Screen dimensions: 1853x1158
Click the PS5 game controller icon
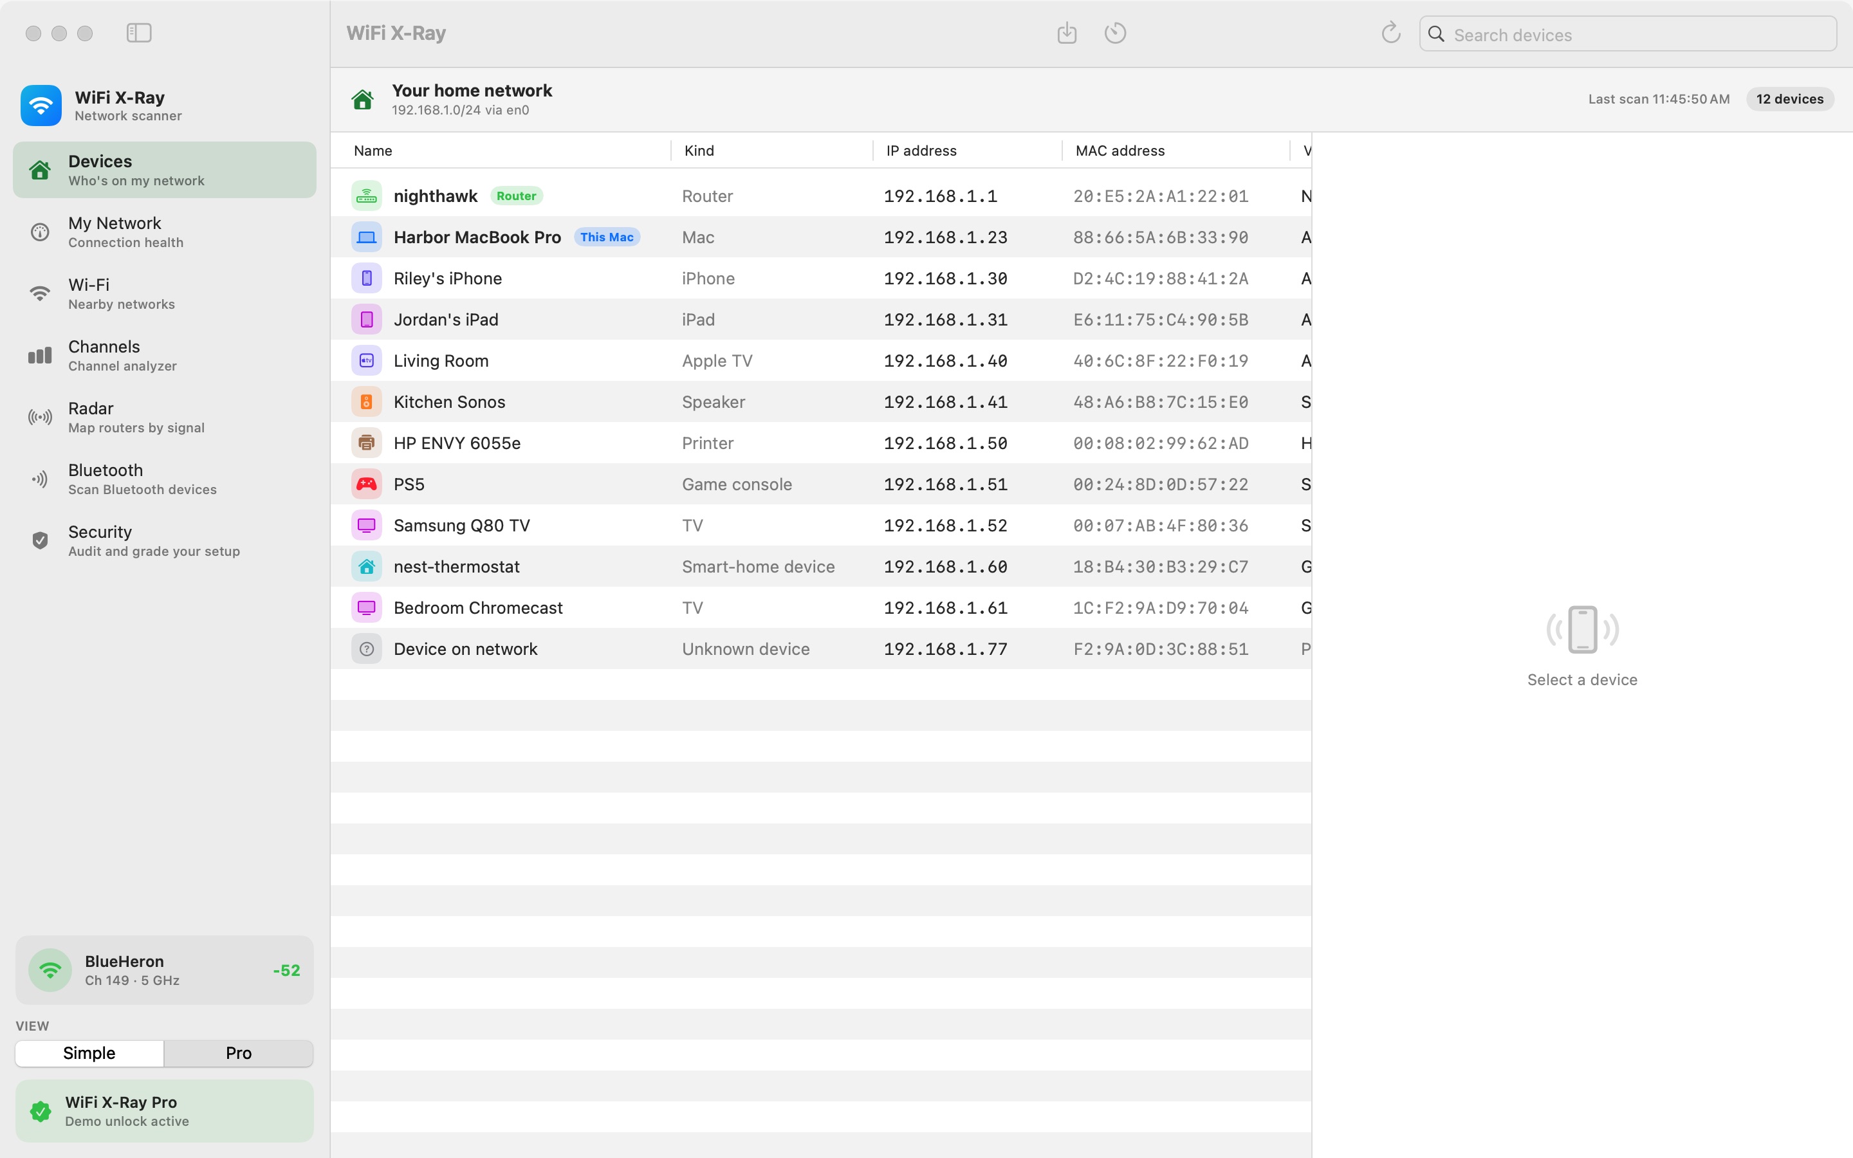click(367, 484)
